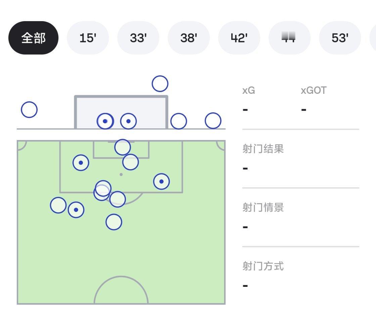Select right on-target dot inside goal frame
The image size is (376, 319).
click(129, 121)
